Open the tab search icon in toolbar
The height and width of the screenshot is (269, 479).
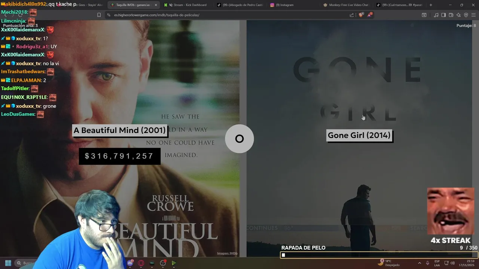click(424, 15)
